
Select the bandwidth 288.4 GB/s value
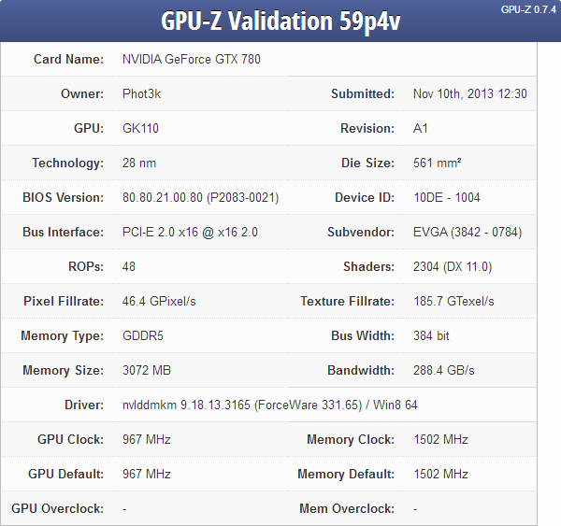[443, 370]
